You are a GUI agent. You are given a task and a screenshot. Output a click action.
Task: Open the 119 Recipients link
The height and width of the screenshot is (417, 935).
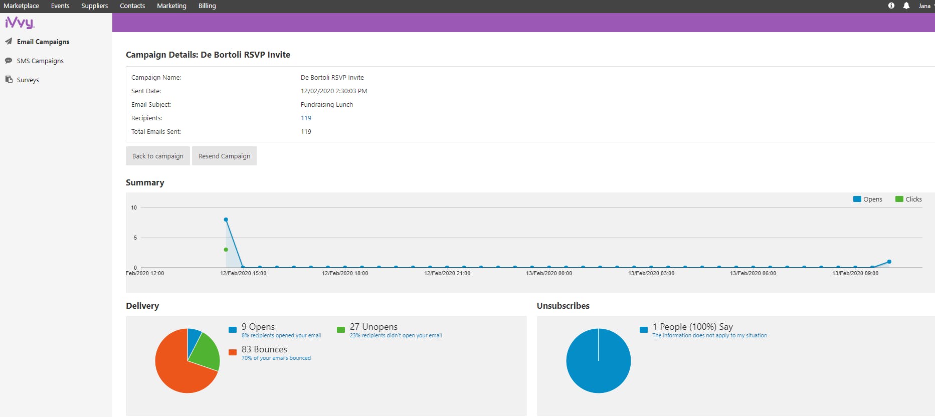[306, 118]
